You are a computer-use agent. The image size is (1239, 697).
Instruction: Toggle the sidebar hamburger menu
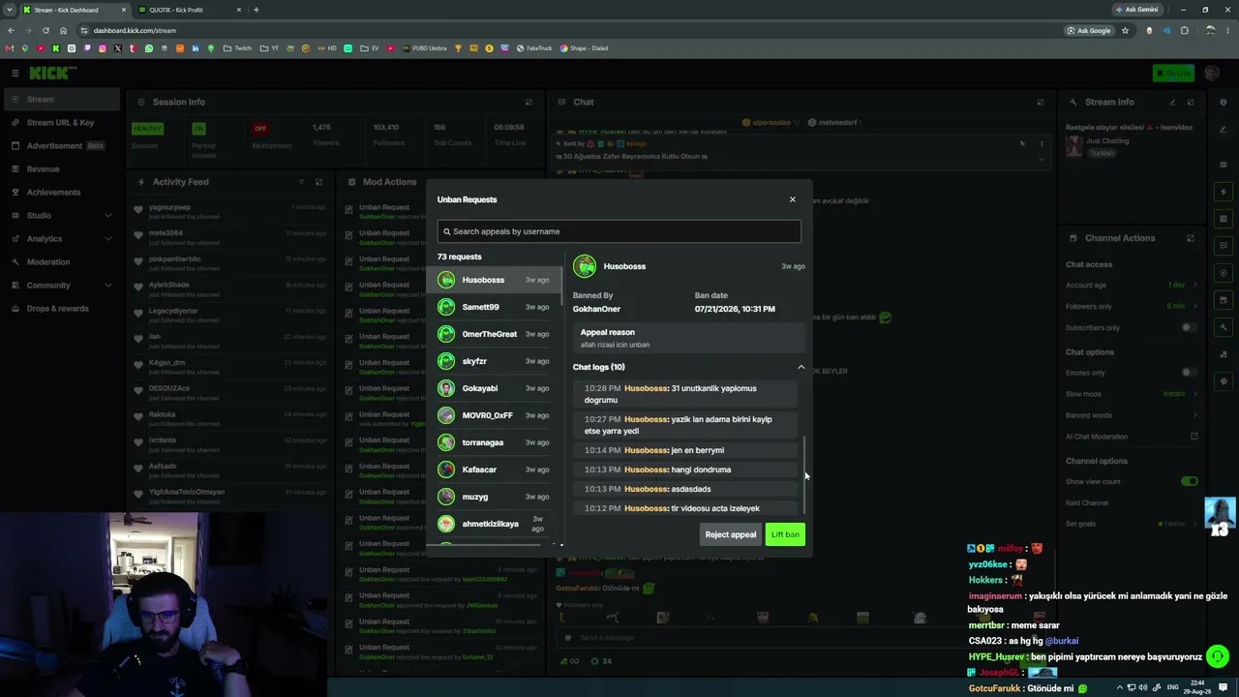(x=15, y=73)
